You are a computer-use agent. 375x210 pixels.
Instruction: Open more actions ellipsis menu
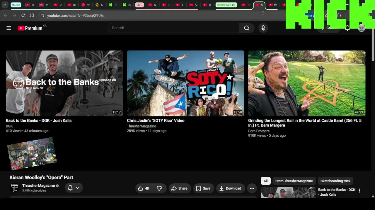(x=252, y=188)
